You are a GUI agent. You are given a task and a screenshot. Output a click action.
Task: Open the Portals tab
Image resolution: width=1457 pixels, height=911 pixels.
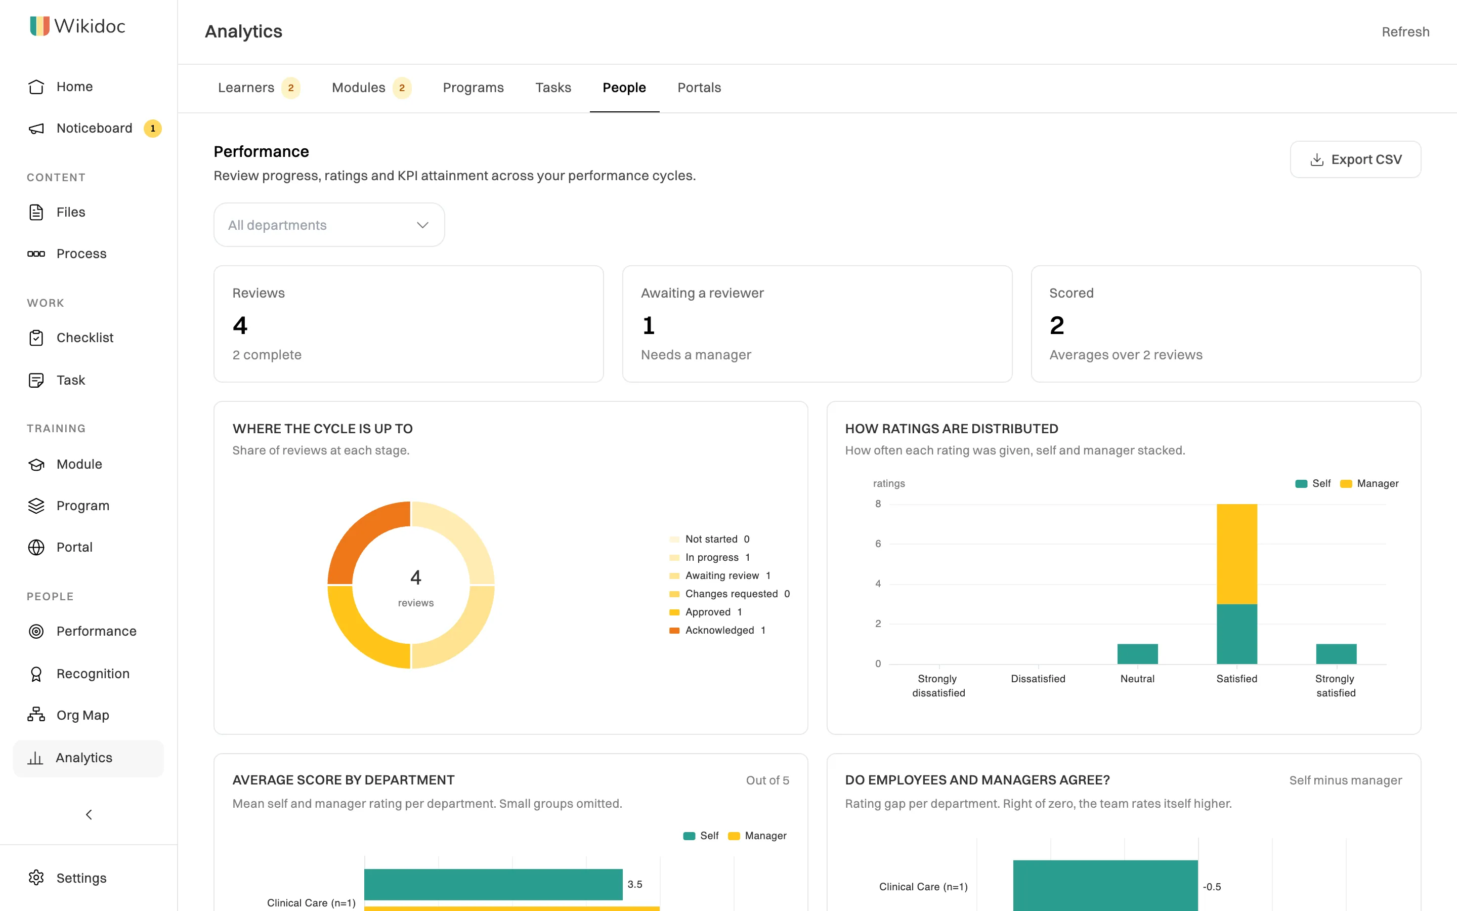click(699, 88)
